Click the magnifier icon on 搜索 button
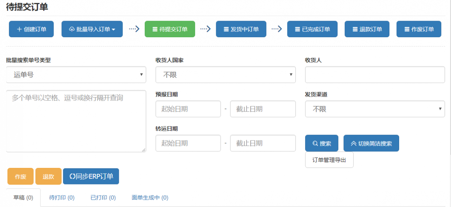 pos(315,144)
